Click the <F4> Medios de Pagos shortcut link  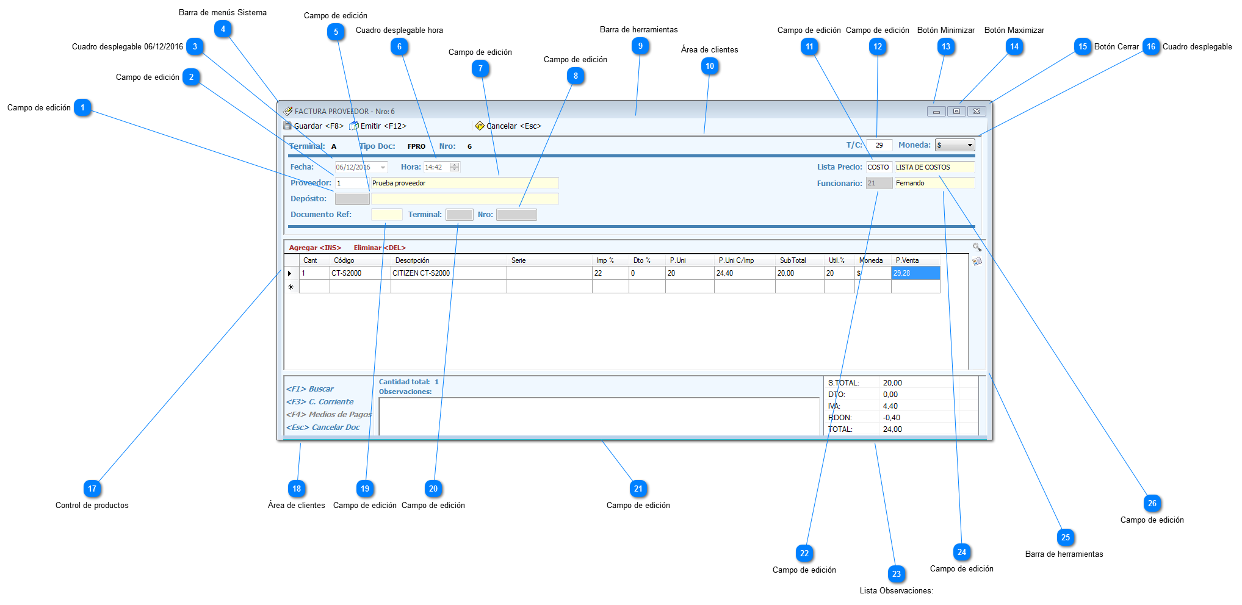coord(329,415)
